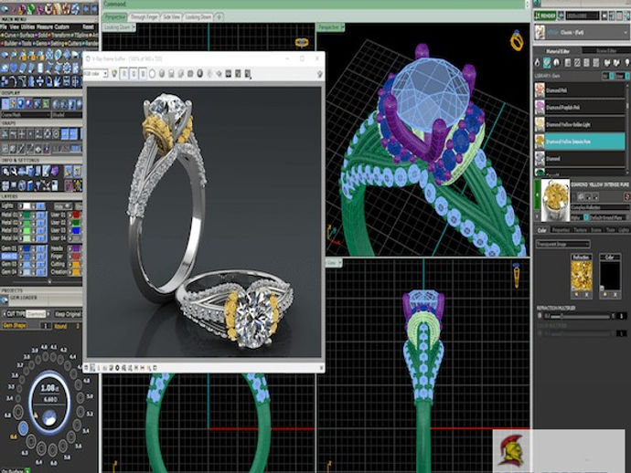
Task: Click Cutting orange layer color swatch
Action: click(x=76, y=265)
